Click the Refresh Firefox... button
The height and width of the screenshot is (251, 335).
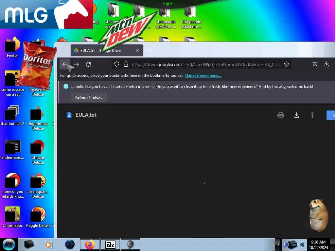(x=89, y=97)
